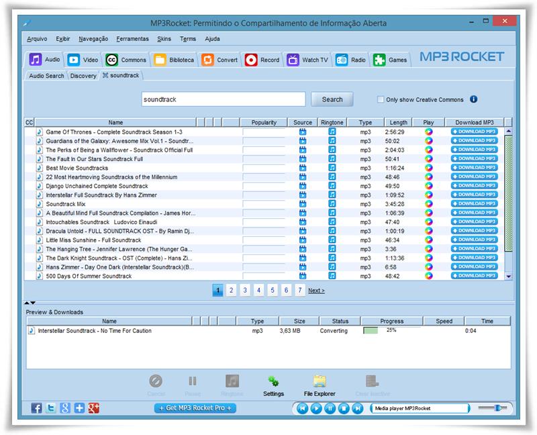The height and width of the screenshot is (435, 537).
Task: Play The Dark Knight Soundtrack preview
Action: (x=428, y=258)
